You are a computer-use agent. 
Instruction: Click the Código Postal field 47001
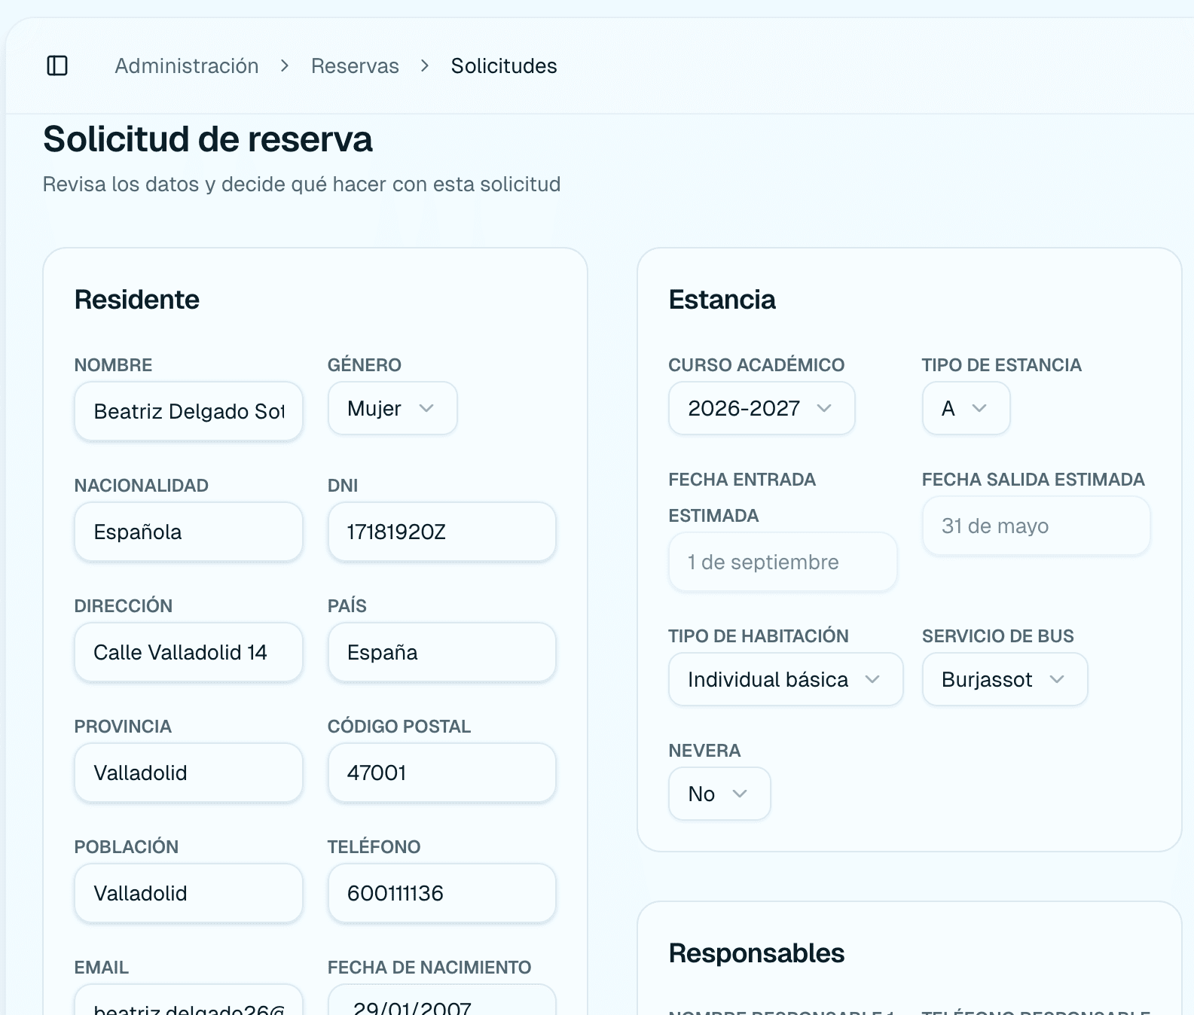pos(441,773)
